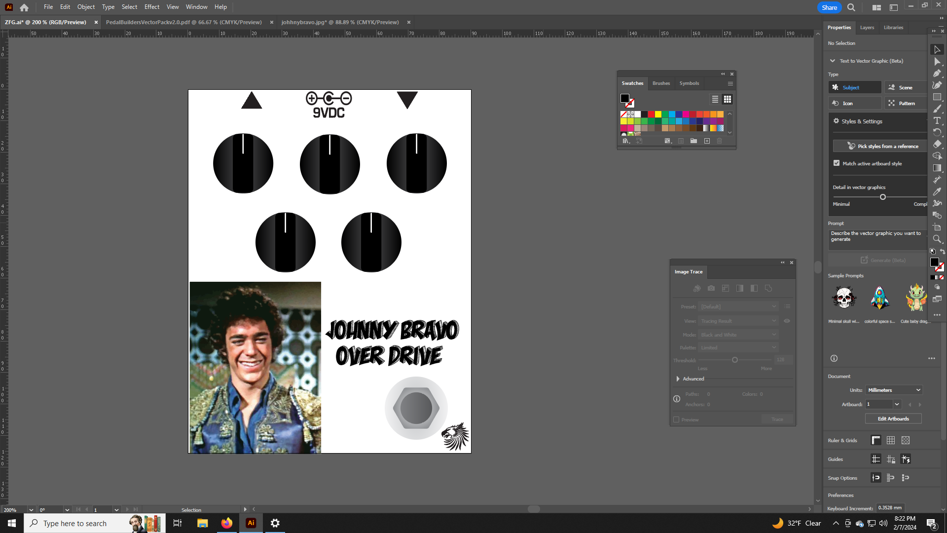
Task: Open the Units dropdown
Action: point(894,390)
